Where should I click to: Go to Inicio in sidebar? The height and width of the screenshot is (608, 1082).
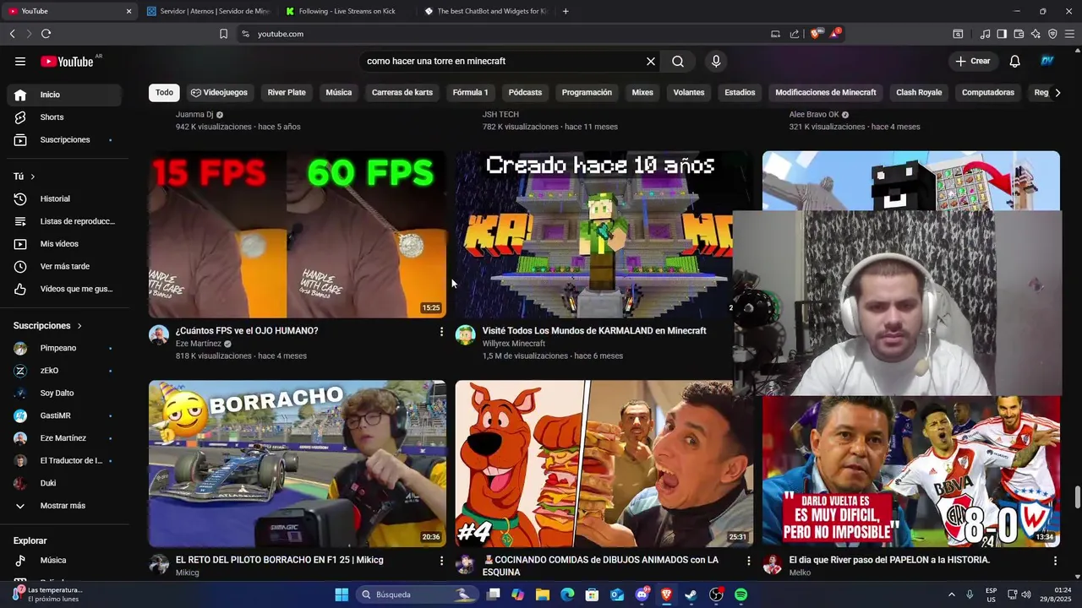coord(64,95)
